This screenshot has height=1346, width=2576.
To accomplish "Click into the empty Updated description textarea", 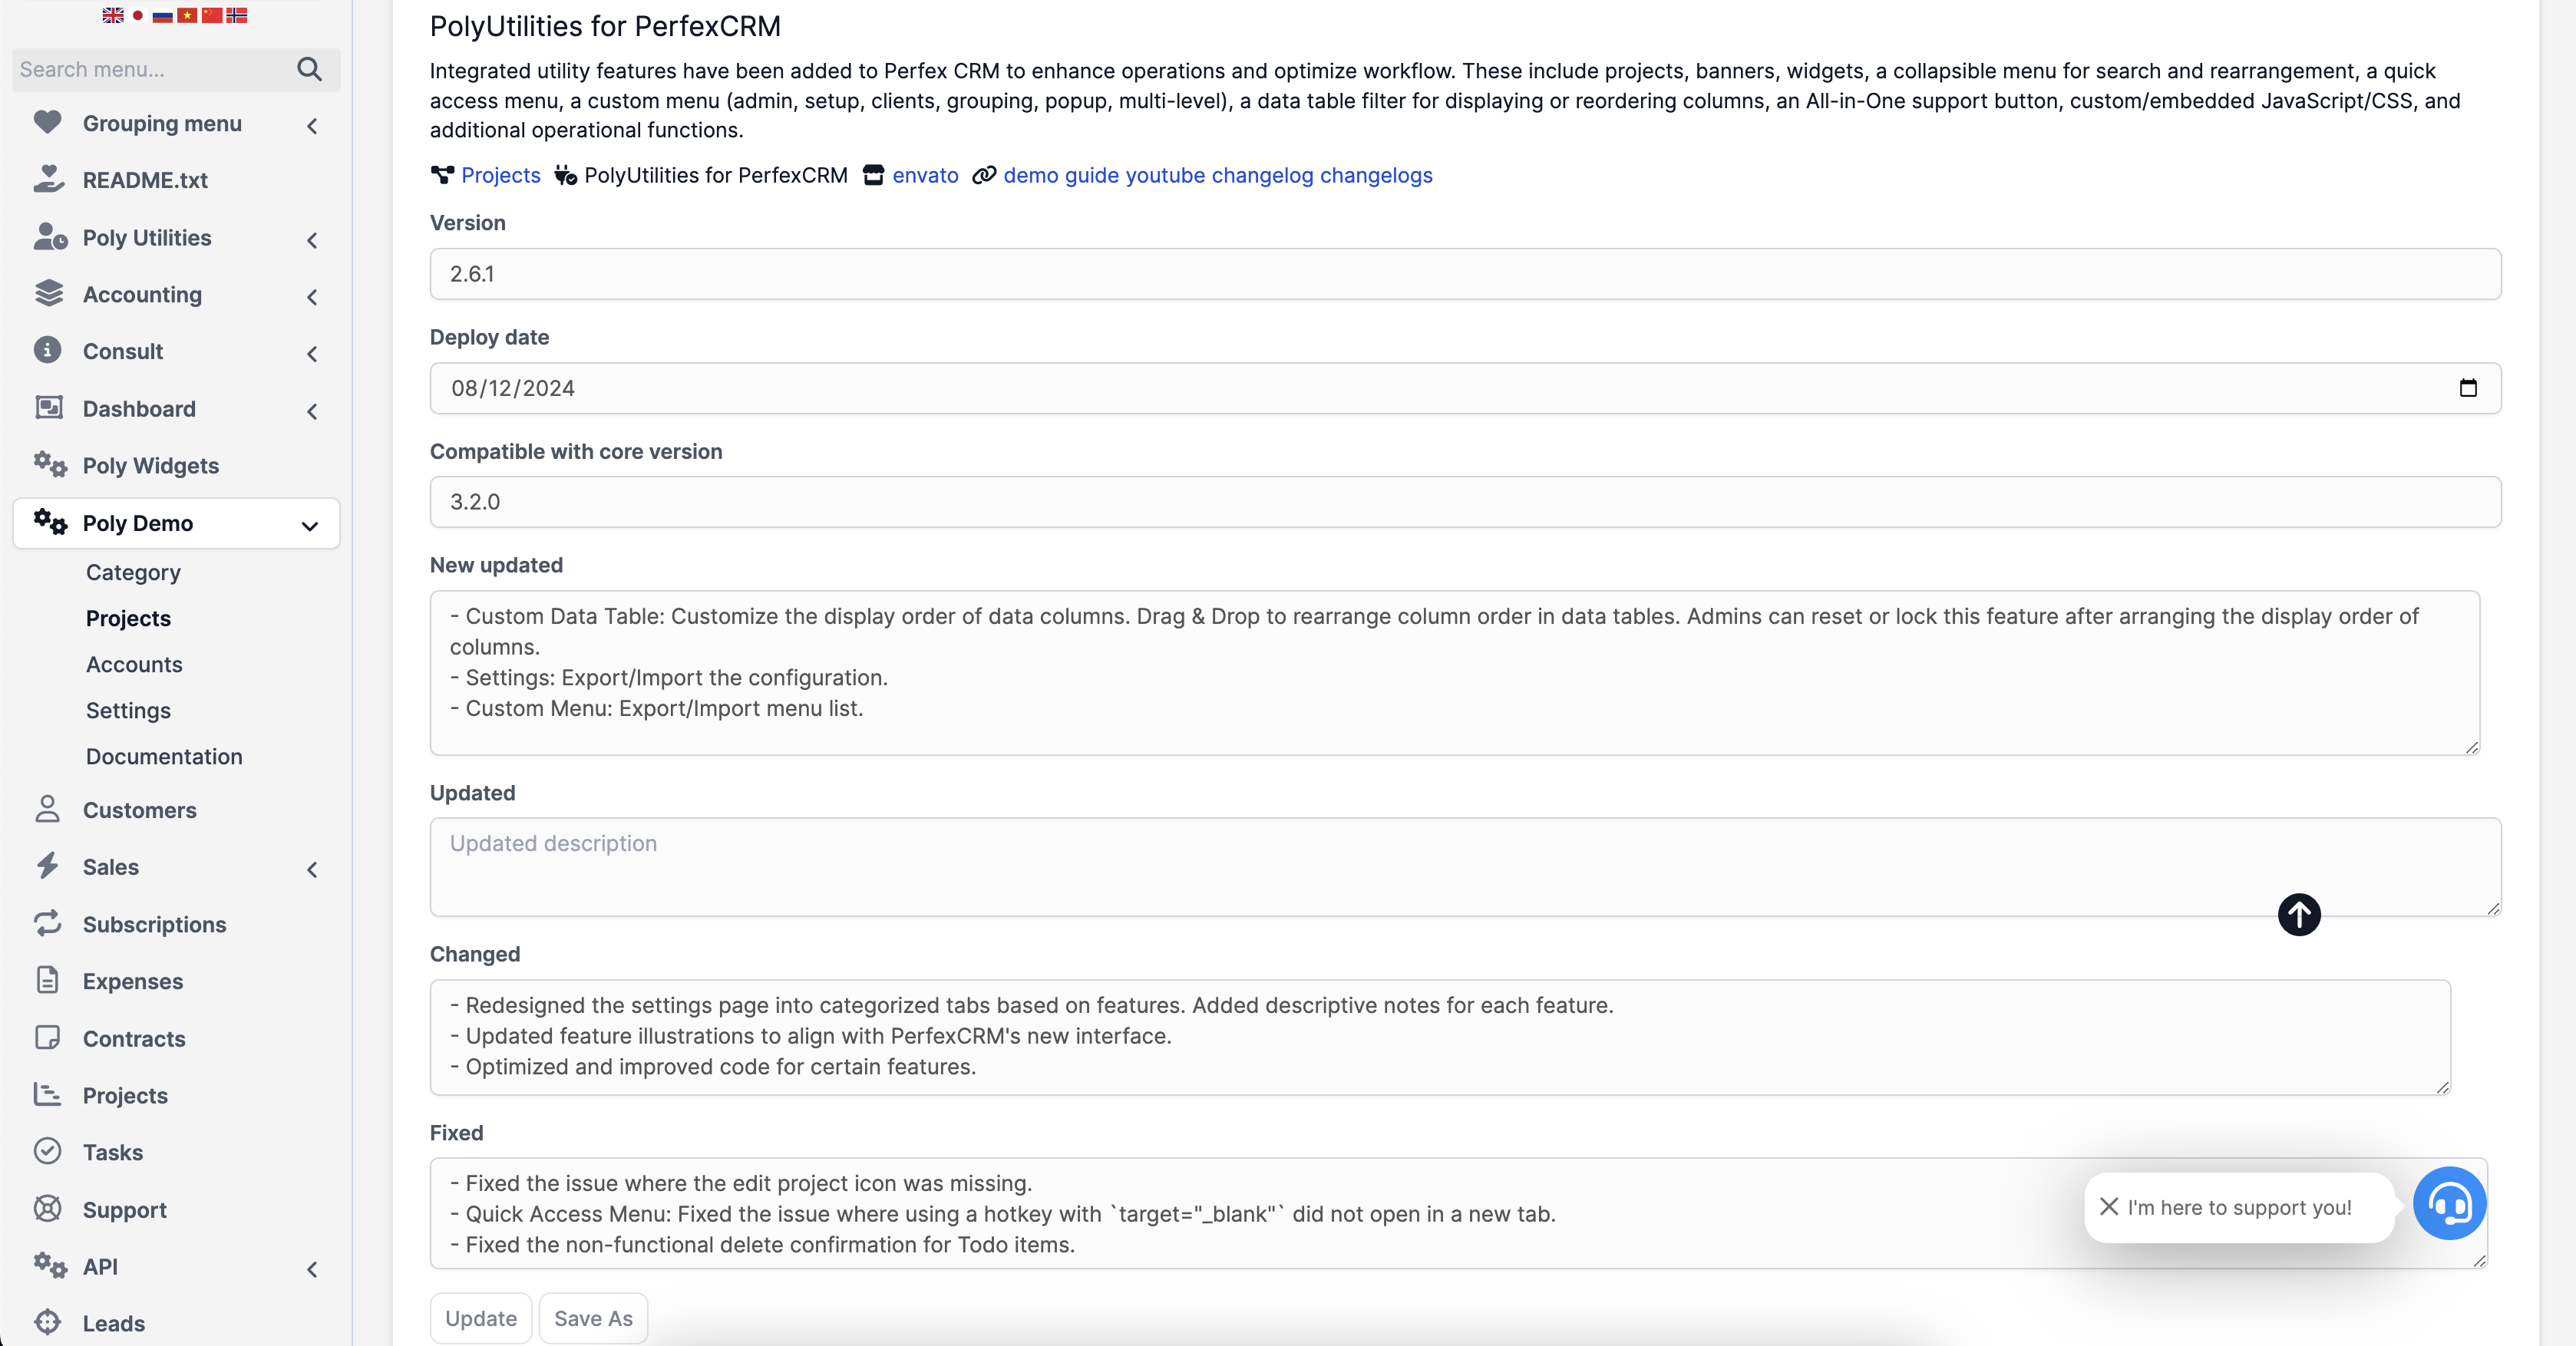I will 1465,867.
